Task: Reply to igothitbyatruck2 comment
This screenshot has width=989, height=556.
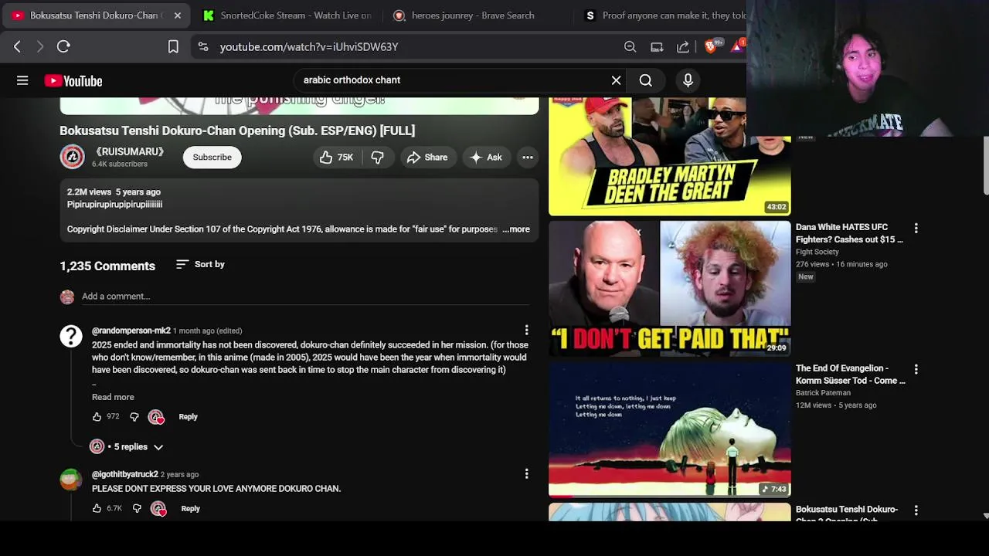Action: click(x=190, y=508)
